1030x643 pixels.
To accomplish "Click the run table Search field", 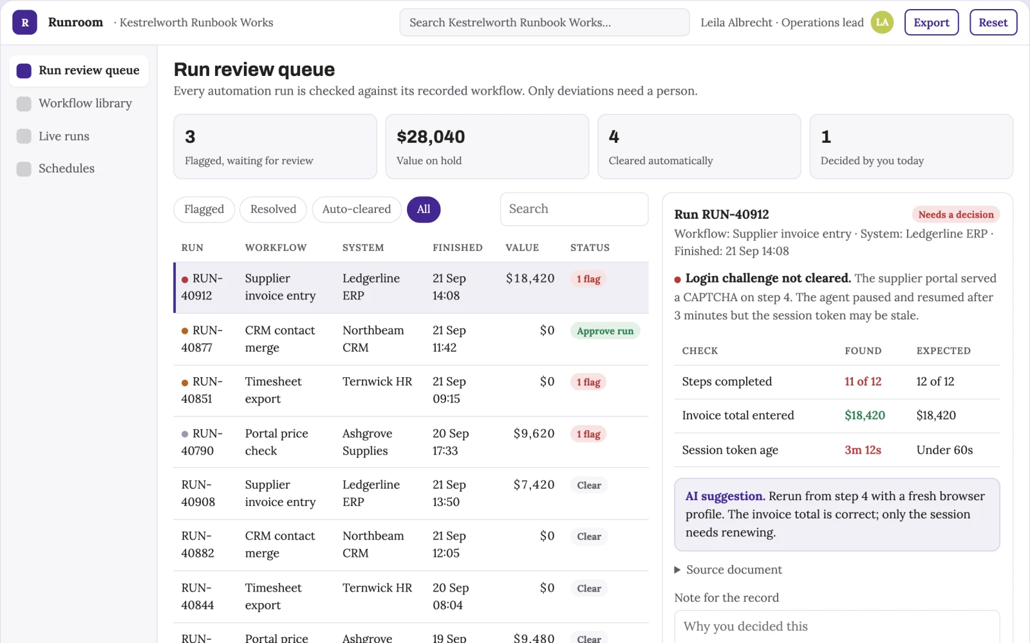I will point(574,209).
